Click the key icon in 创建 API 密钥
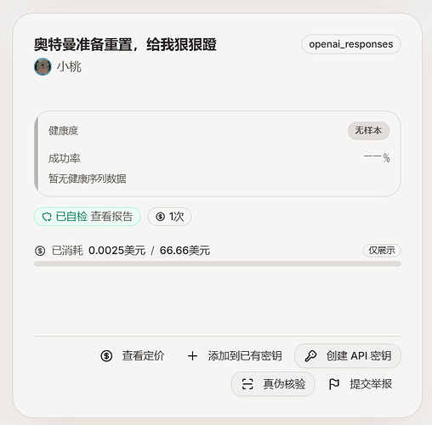Viewport: 432px width, 425px height. coord(310,356)
